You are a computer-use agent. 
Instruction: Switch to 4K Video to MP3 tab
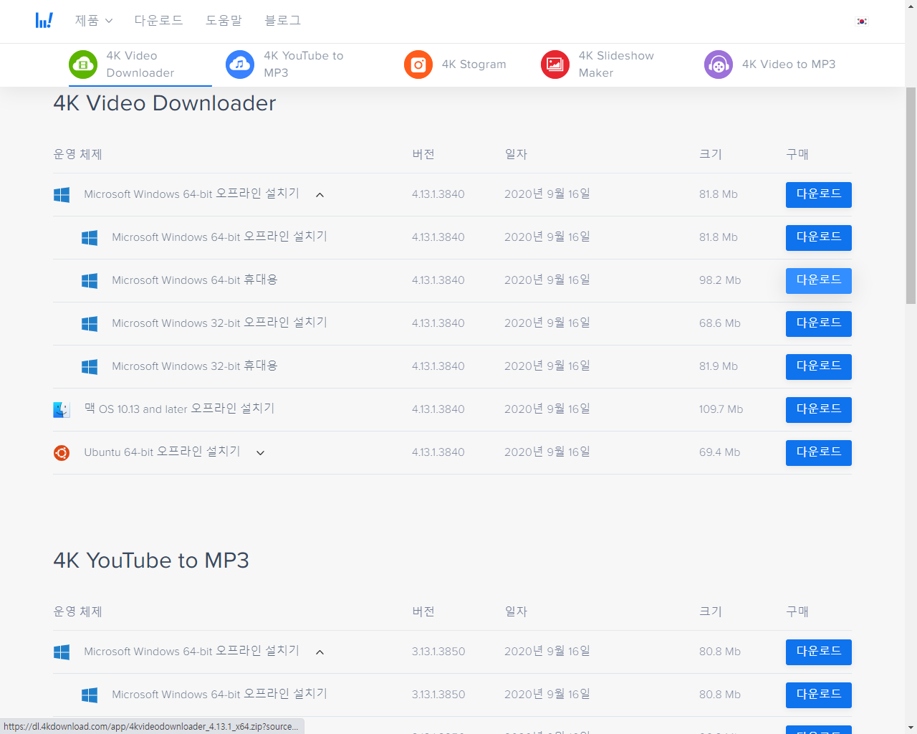770,65
